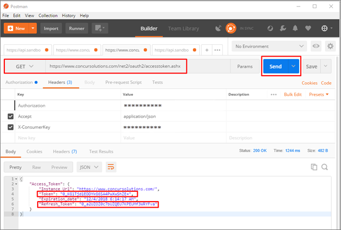The image size is (341, 230).
Task: Open the user account globe icon
Action: (x=325, y=28)
